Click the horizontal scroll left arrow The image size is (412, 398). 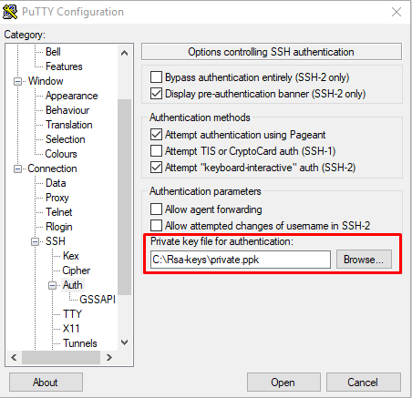14,357
